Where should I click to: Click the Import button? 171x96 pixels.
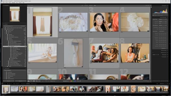tap(9, 81)
